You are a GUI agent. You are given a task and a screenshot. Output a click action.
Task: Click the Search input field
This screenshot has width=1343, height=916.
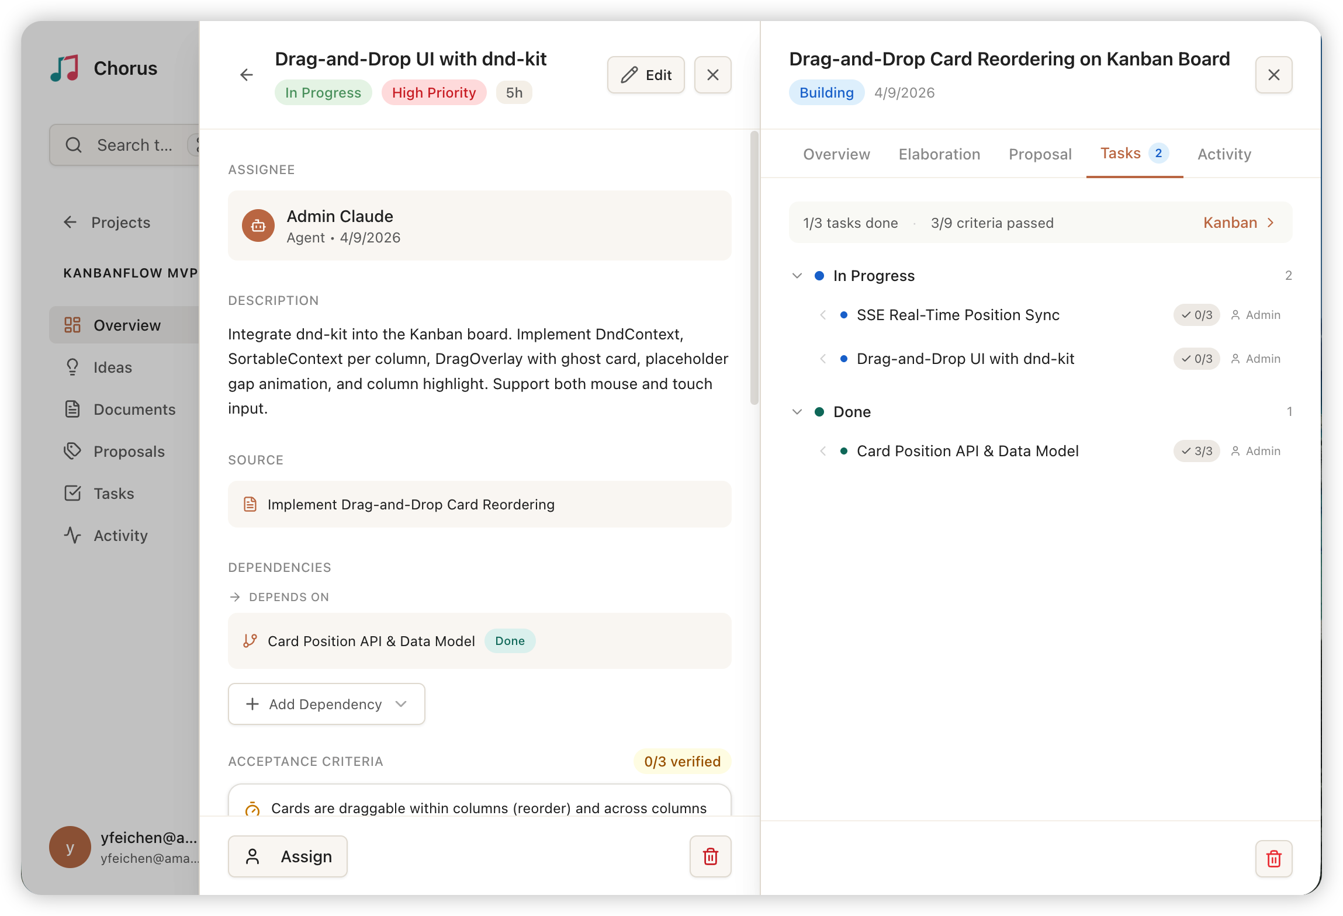tap(134, 145)
